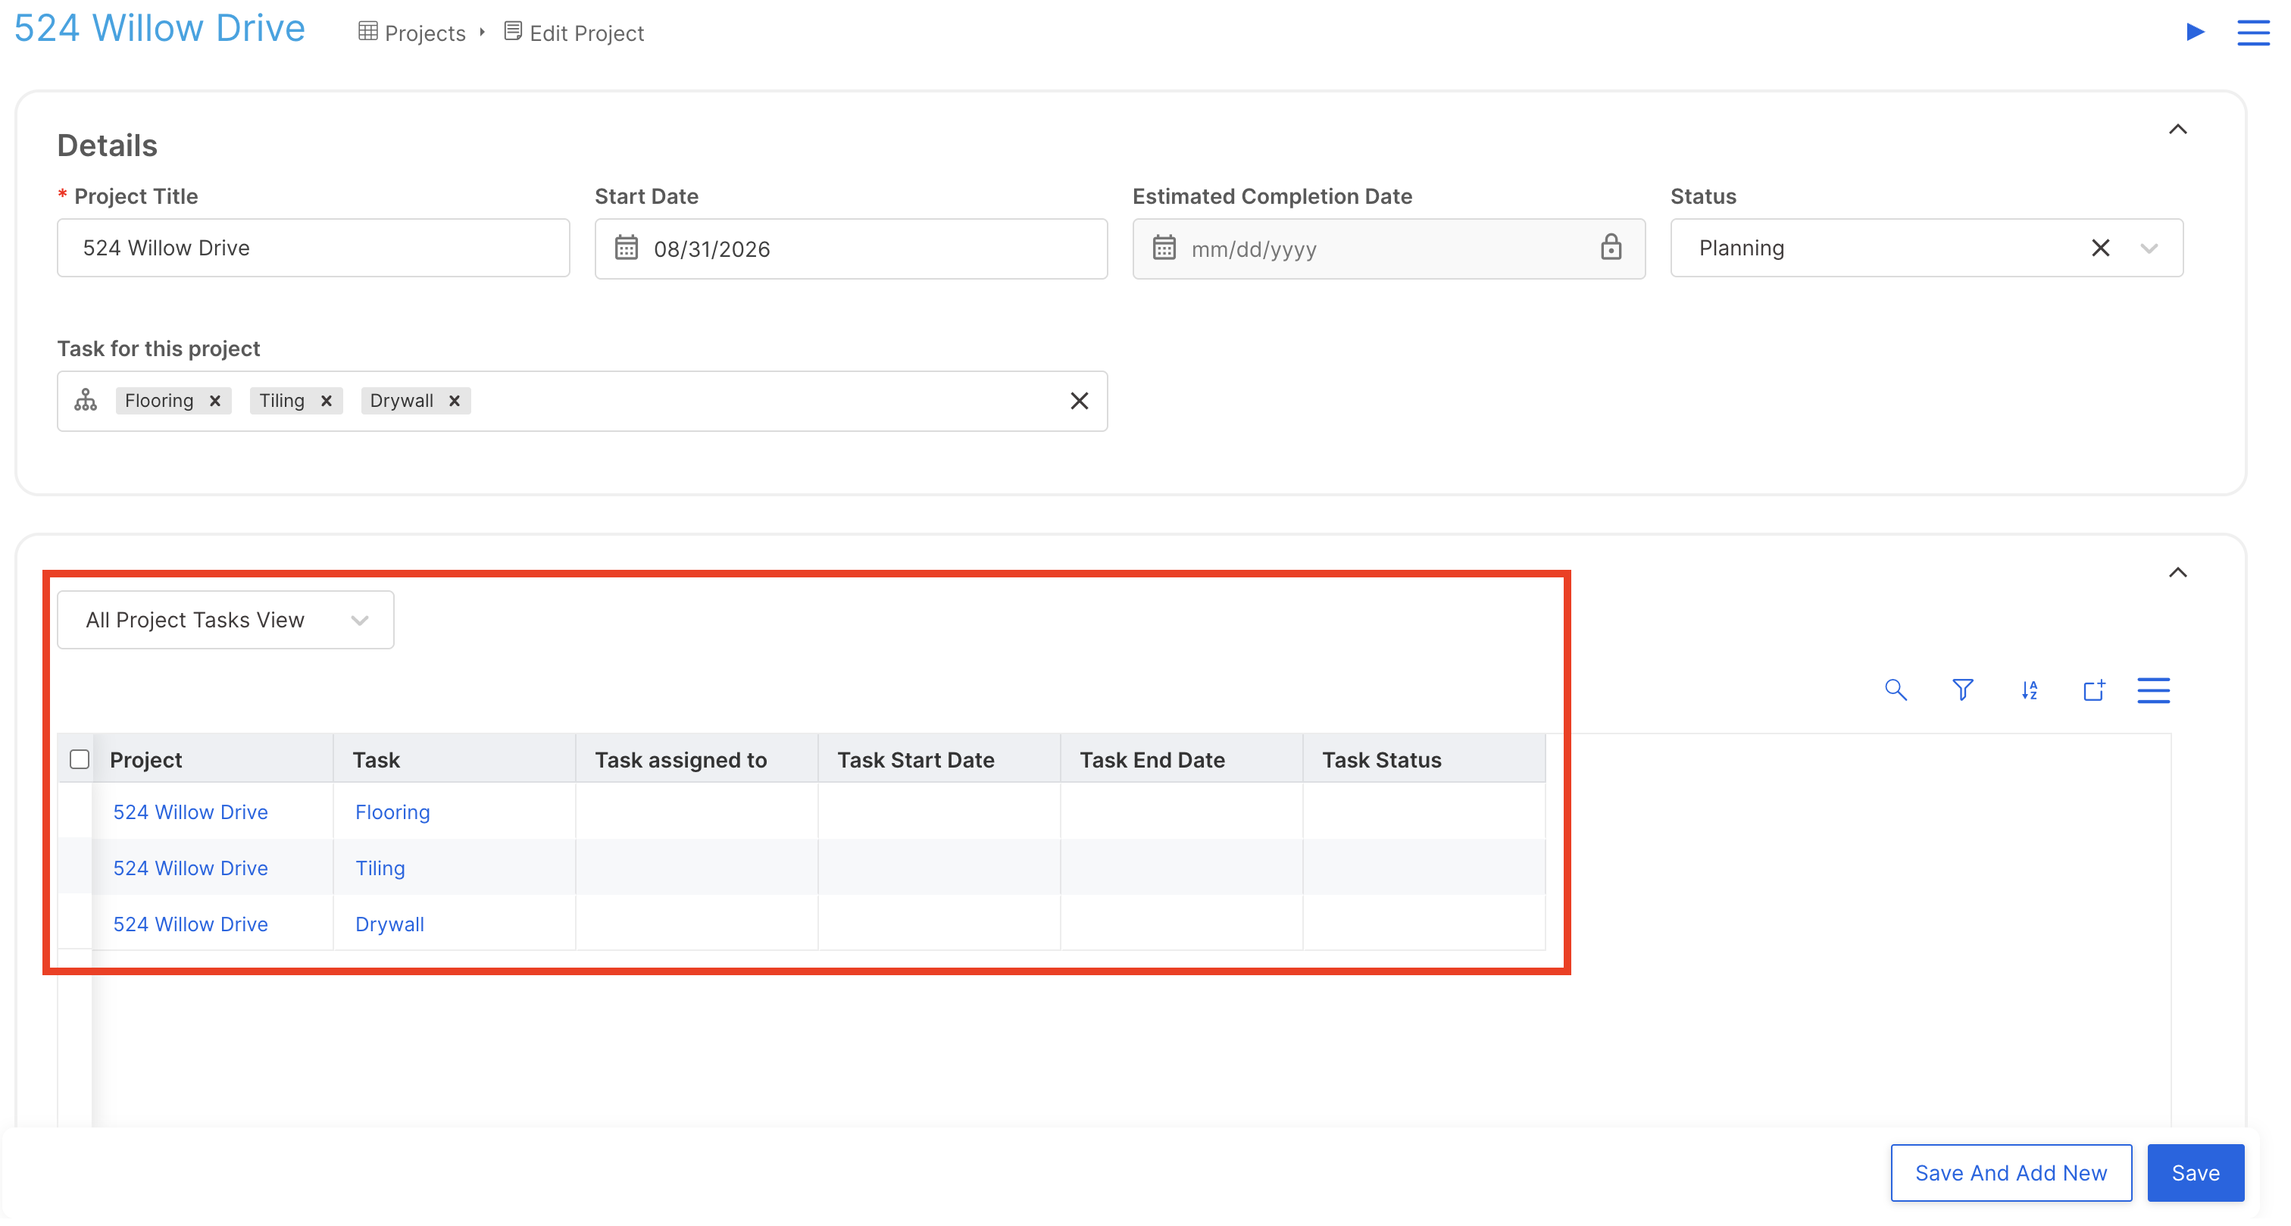Open 524 Willow Drive link in Flooring row
Viewport: 2291px width, 1226px height.
190,812
